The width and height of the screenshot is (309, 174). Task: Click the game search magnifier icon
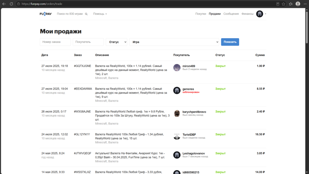[86, 14]
